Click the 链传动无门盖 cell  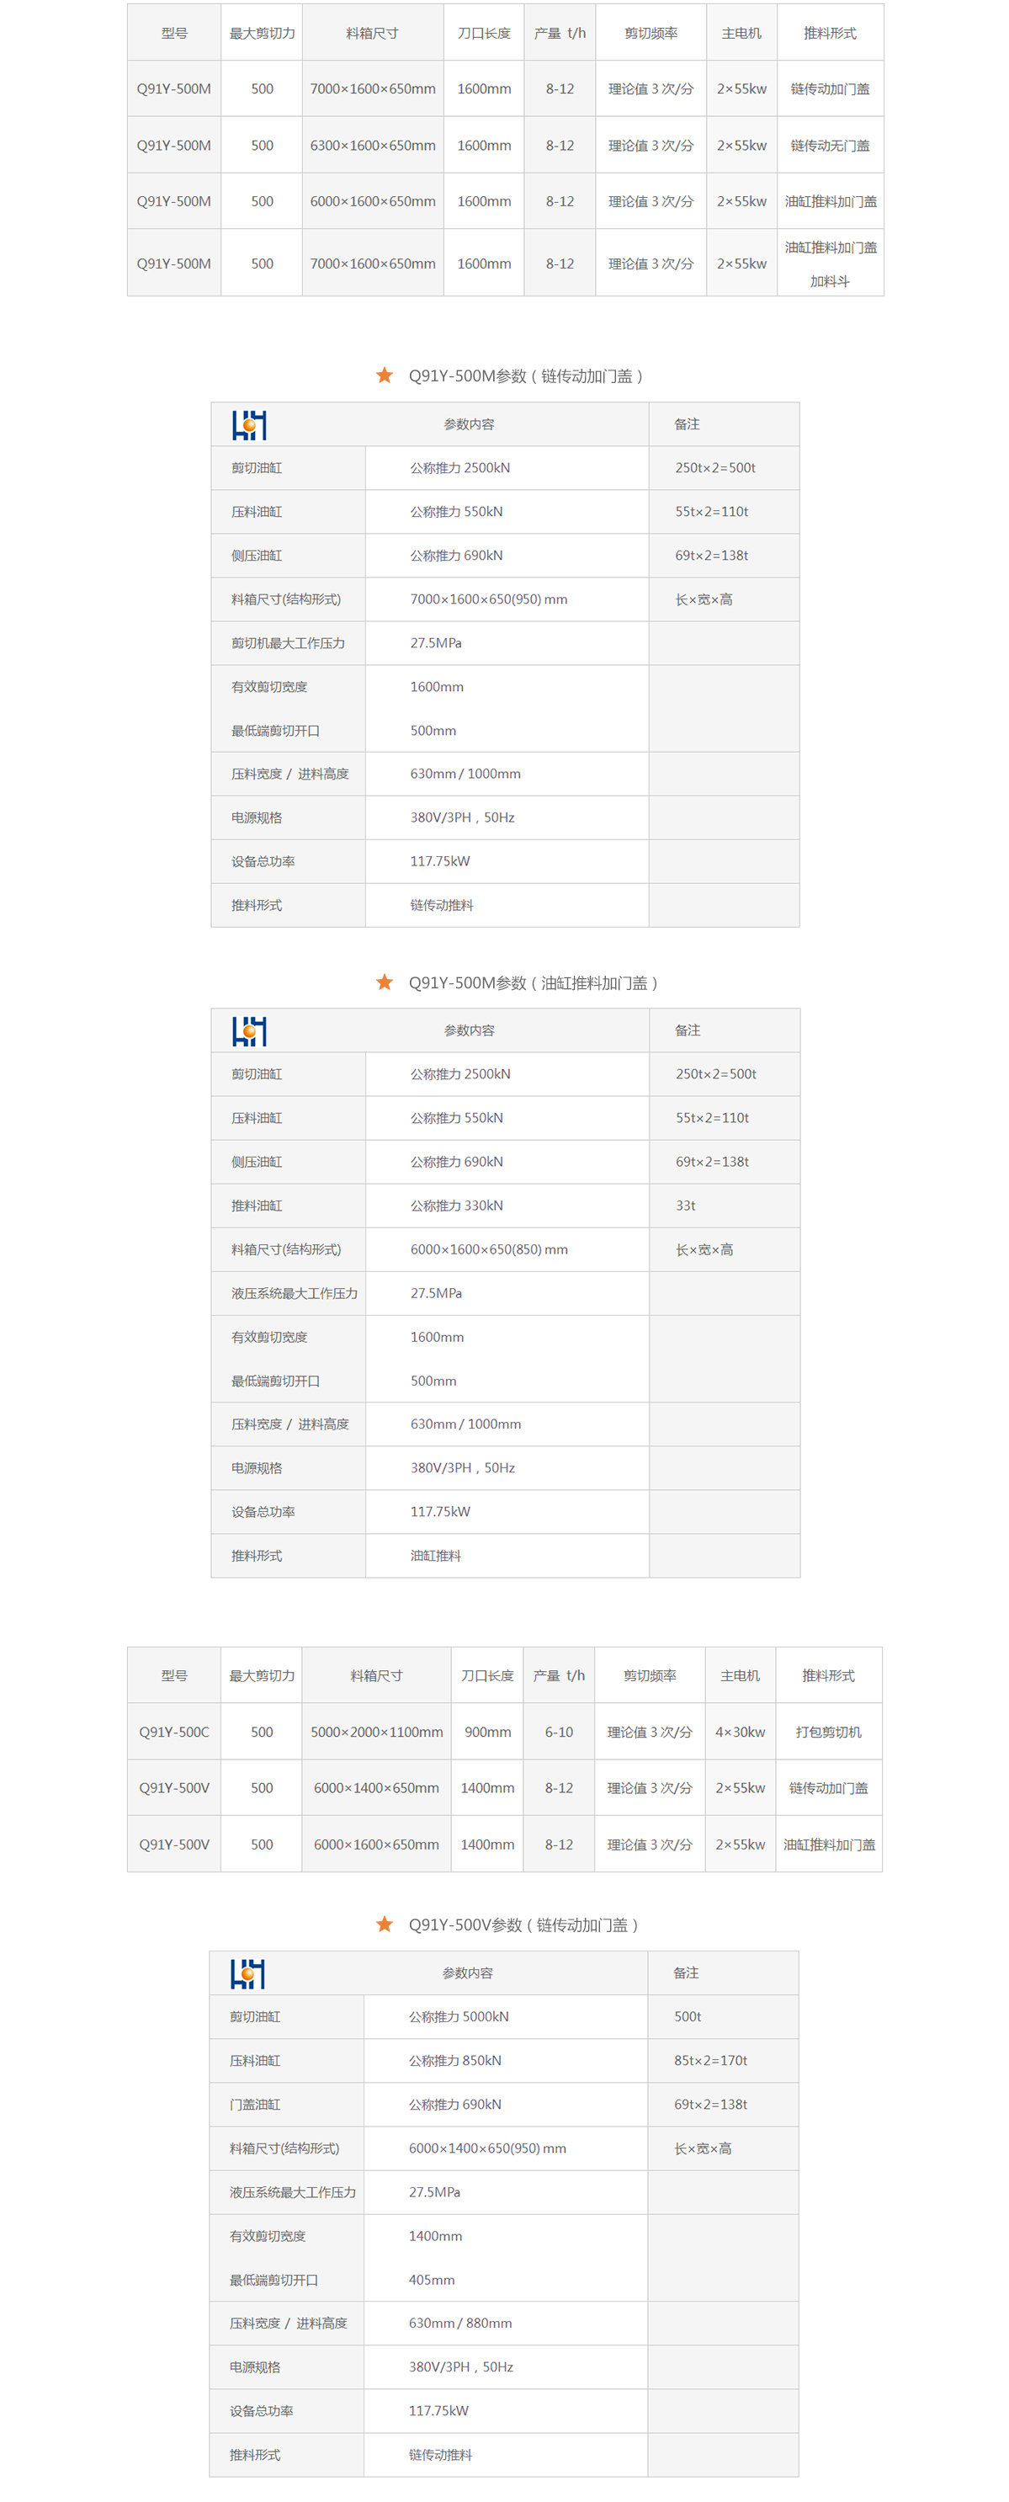coord(830,146)
